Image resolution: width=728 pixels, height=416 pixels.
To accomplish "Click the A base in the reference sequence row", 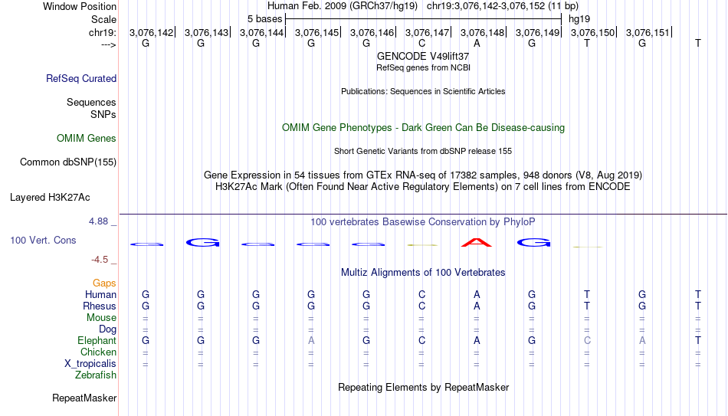I will pyautogui.click(x=477, y=43).
